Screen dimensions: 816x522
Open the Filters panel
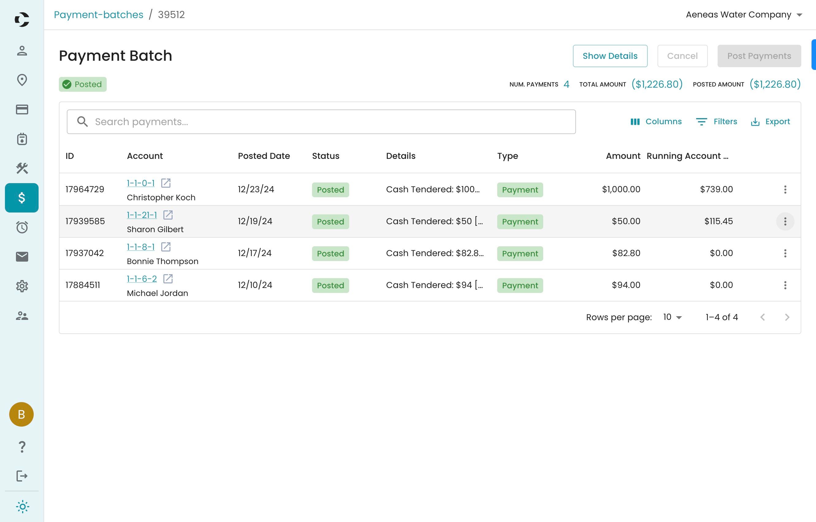click(716, 122)
